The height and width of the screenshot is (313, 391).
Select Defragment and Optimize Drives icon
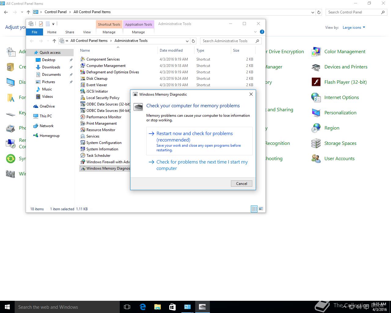82,72
